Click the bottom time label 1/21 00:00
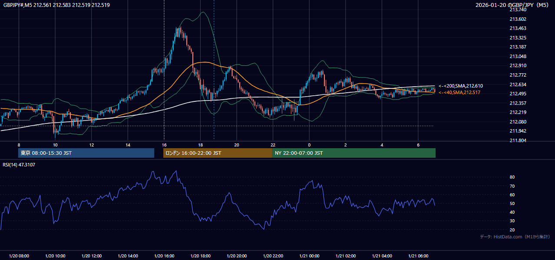 (x=309, y=256)
